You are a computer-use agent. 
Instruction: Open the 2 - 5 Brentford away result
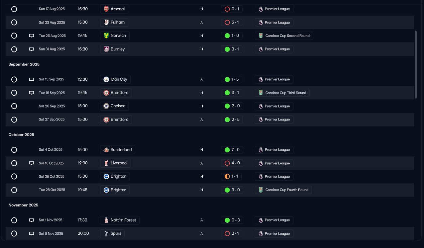click(x=232, y=120)
